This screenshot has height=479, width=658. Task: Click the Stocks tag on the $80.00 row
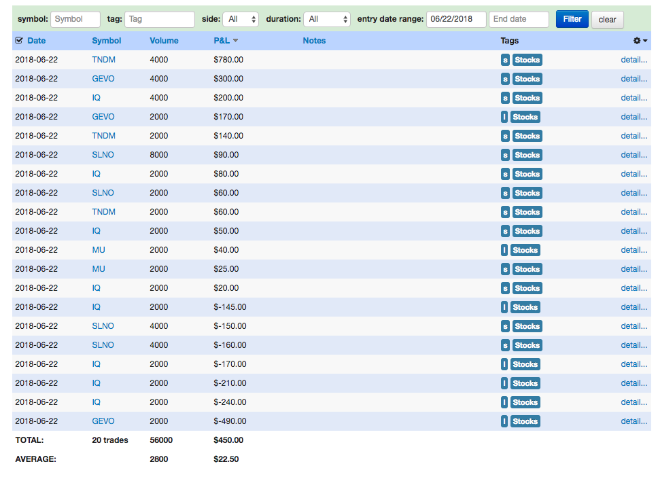527,174
